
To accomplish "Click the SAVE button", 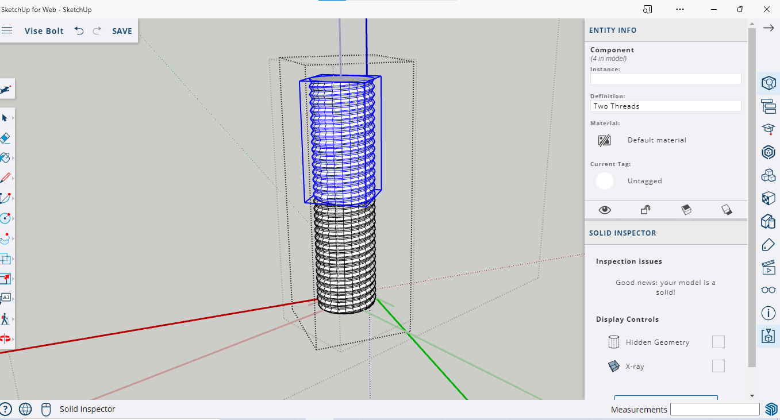I will click(122, 31).
